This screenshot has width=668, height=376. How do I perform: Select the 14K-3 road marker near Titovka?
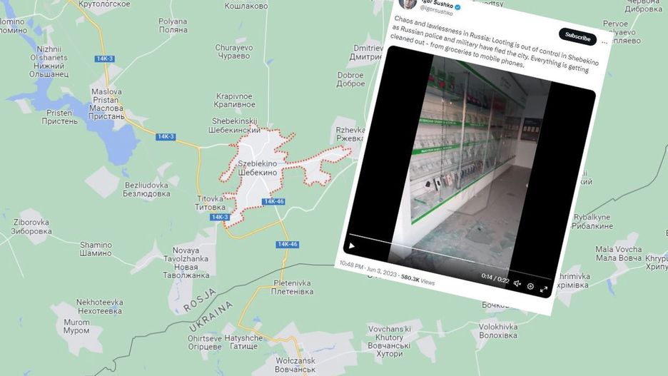220,217
